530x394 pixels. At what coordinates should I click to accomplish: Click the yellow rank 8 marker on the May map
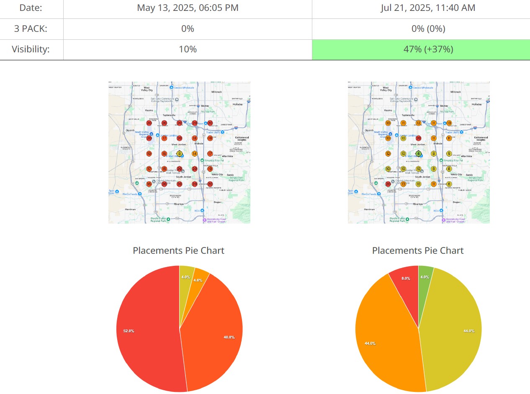tap(179, 154)
